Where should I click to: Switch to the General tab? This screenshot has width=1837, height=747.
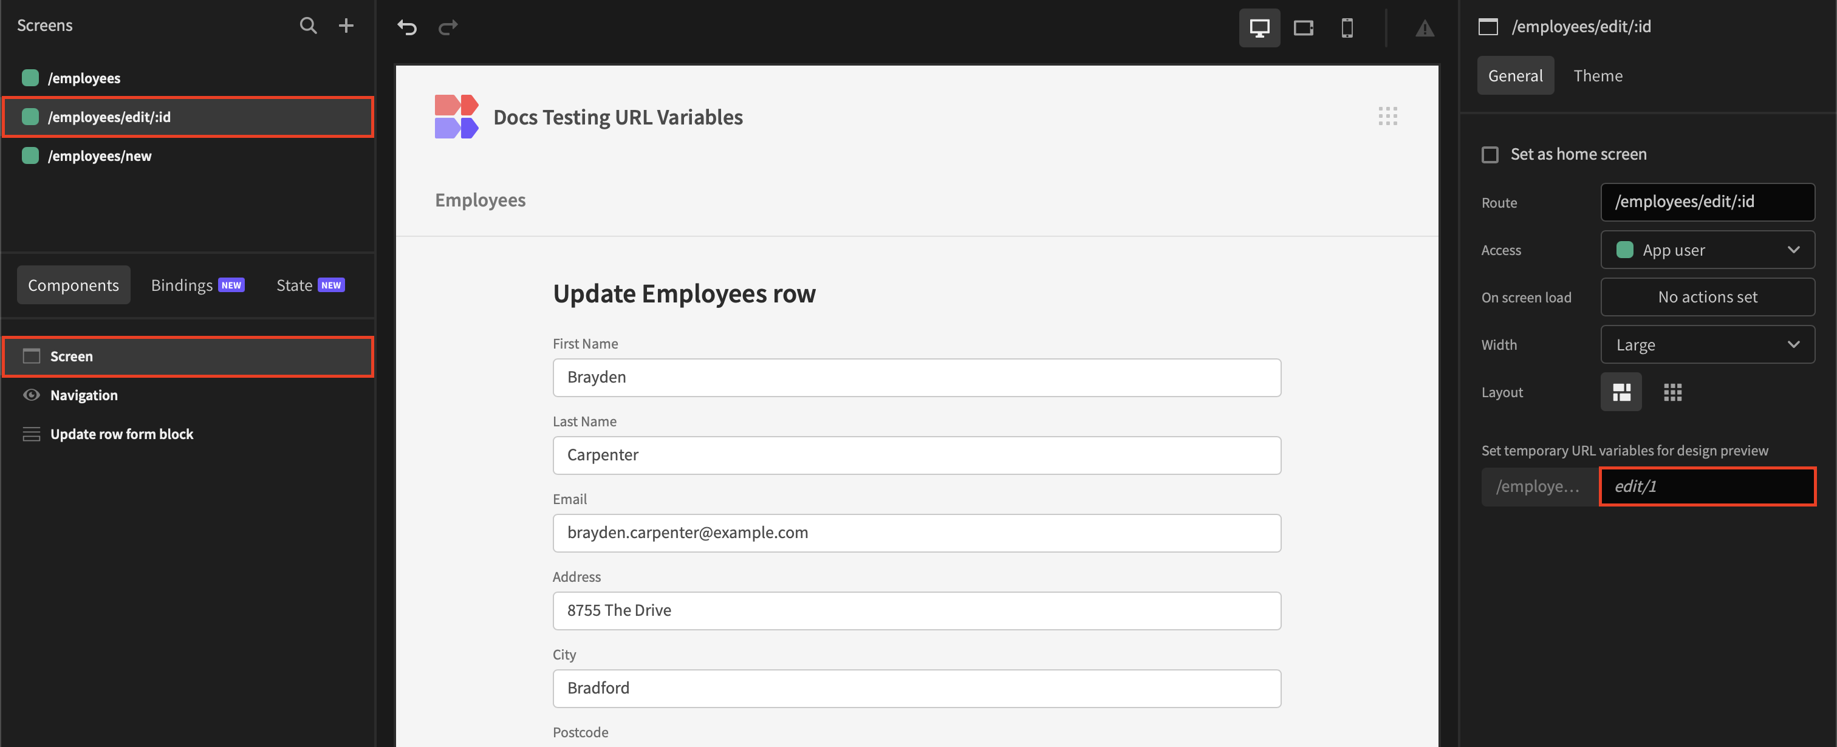click(1514, 75)
